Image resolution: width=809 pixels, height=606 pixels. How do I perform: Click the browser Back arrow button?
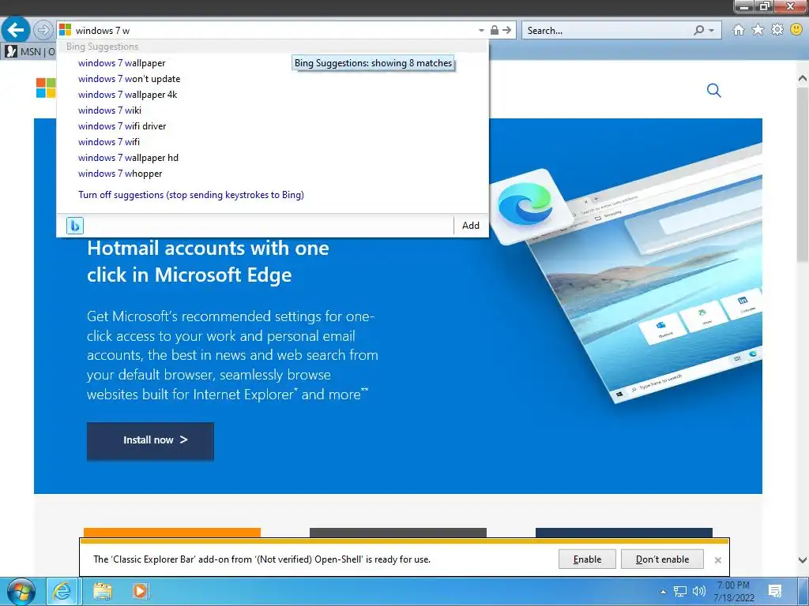click(16, 30)
